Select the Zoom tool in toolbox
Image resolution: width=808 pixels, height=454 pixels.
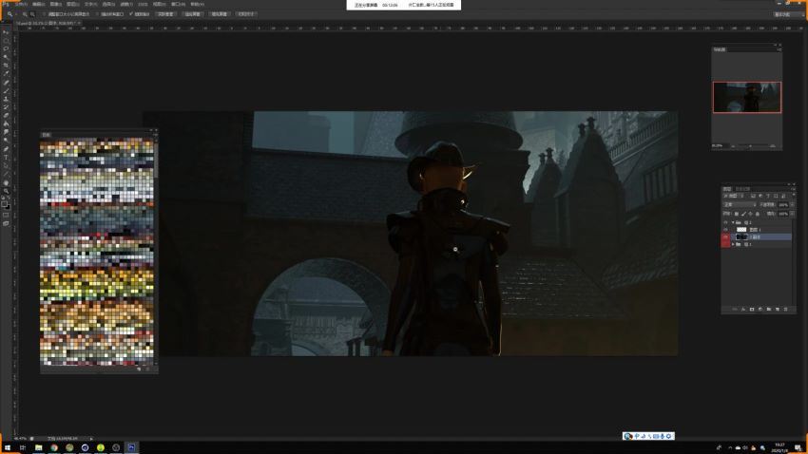[x=7, y=191]
